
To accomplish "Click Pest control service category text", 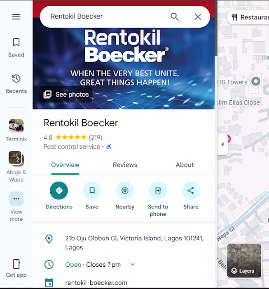I will 72,147.
